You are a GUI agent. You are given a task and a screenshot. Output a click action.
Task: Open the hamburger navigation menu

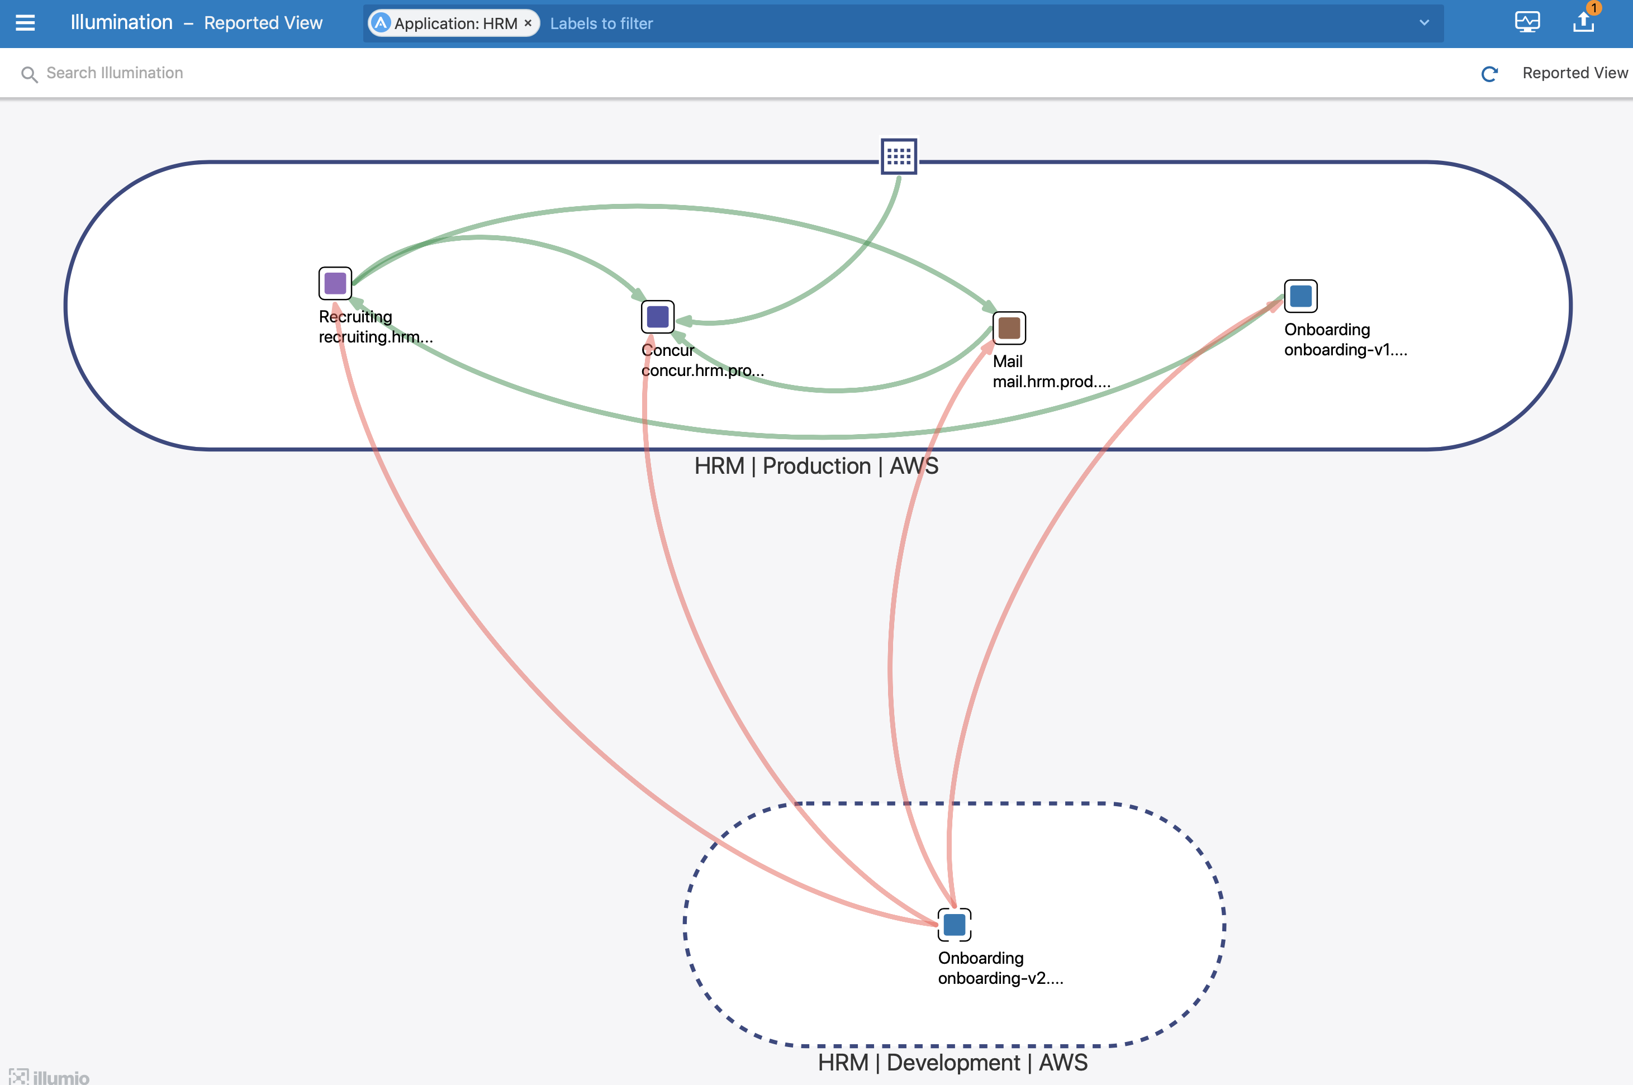pyautogui.click(x=26, y=22)
